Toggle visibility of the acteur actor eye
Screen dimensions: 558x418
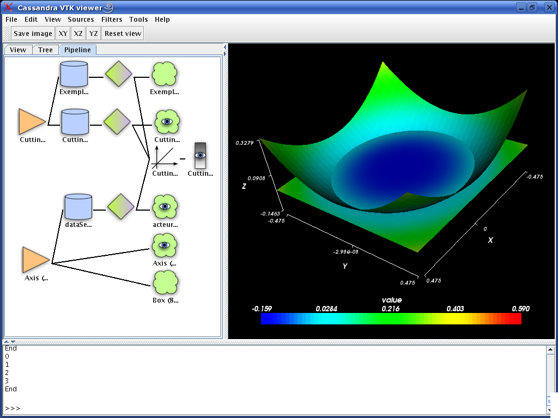coord(165,207)
